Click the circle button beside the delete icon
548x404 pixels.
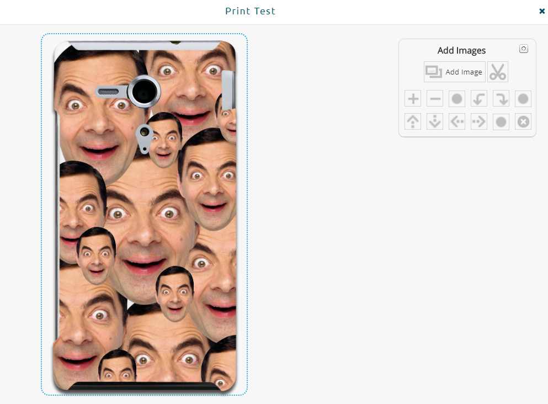pyautogui.click(x=501, y=121)
